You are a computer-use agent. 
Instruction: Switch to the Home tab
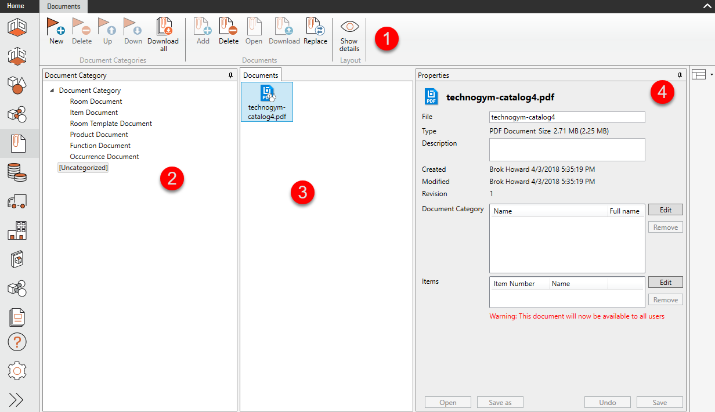click(x=16, y=6)
